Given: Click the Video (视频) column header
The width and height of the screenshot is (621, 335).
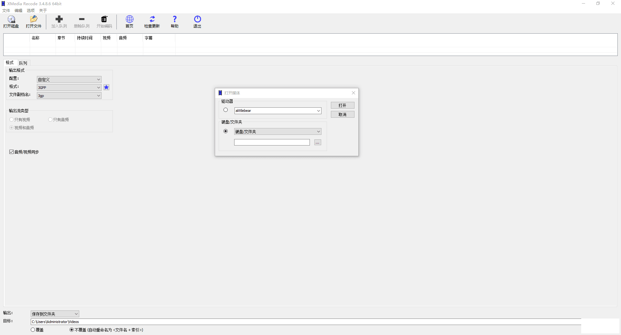Looking at the screenshot, I should [x=109, y=38].
